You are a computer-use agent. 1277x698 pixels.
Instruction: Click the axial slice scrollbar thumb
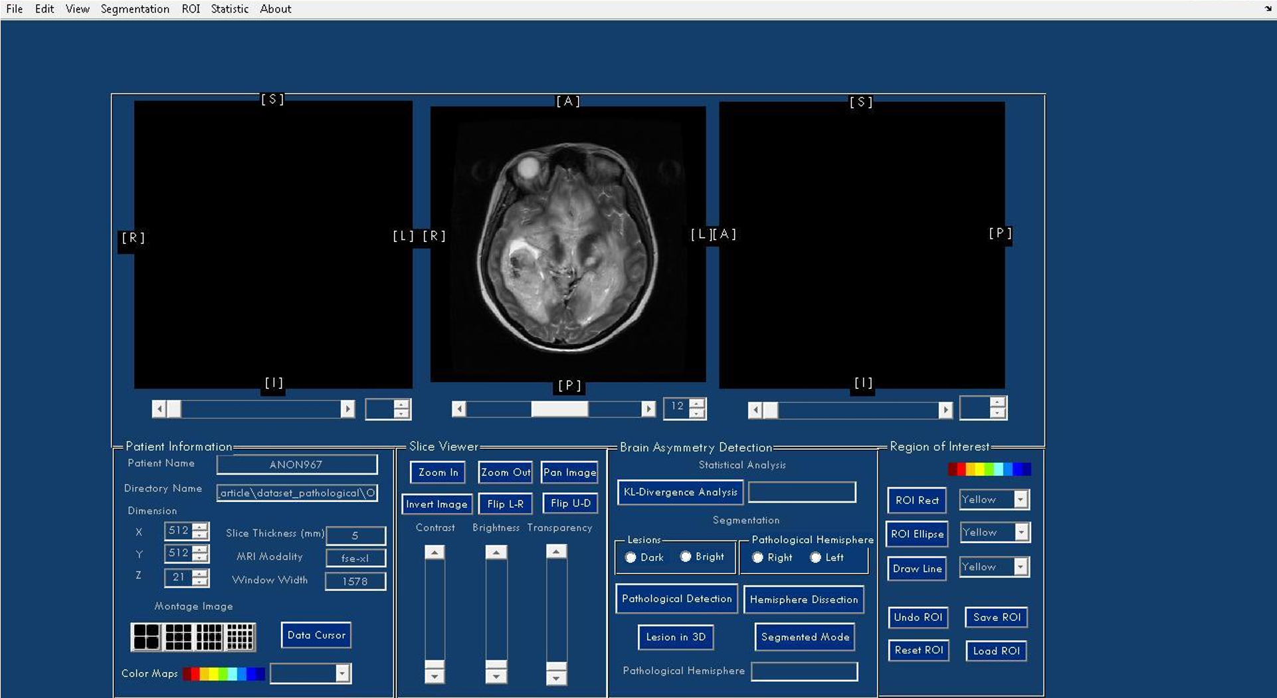click(559, 409)
